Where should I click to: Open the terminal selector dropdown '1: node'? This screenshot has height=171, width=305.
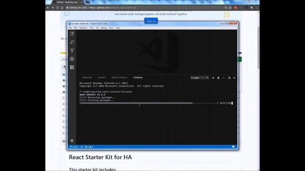tap(200, 78)
